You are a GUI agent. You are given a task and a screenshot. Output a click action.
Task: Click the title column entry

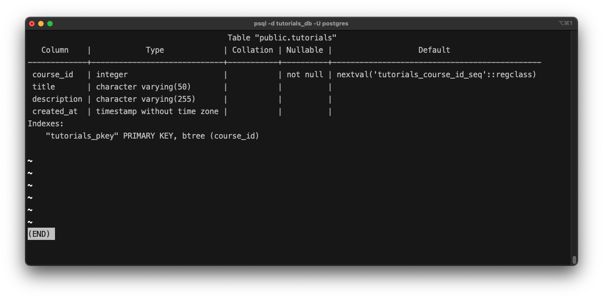(x=43, y=86)
